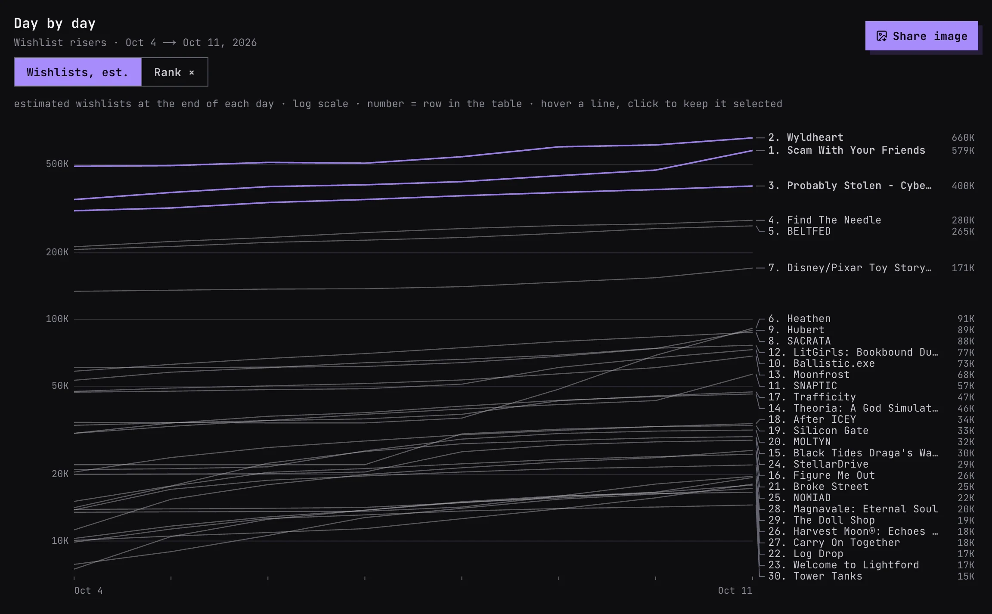Switch to the Wishlists, est. tab

[78, 72]
